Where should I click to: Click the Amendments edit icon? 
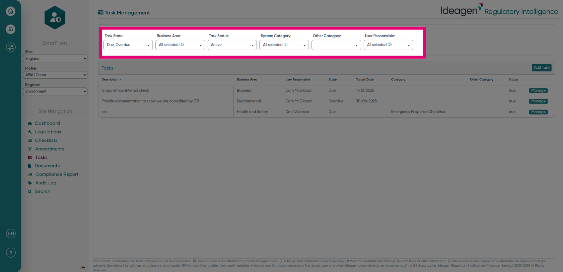[30, 149]
